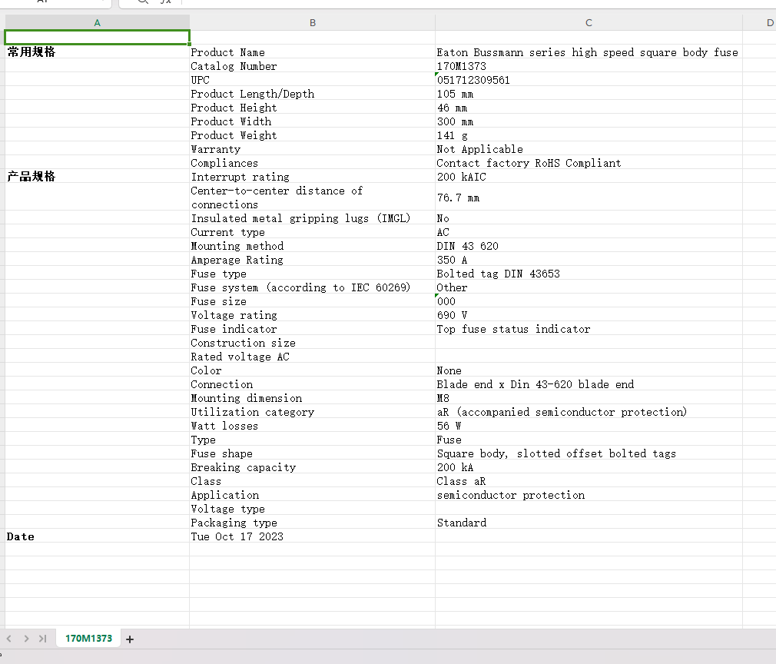Select the 'Tue Oct 17 2023' date cell
Viewport: 776px width, 664px height.
point(312,536)
